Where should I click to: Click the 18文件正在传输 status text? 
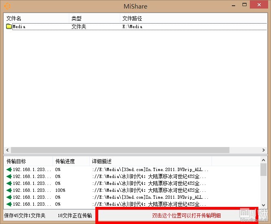click(75, 215)
